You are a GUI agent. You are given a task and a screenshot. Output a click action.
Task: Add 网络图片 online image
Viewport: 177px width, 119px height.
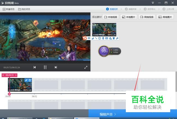165,17
